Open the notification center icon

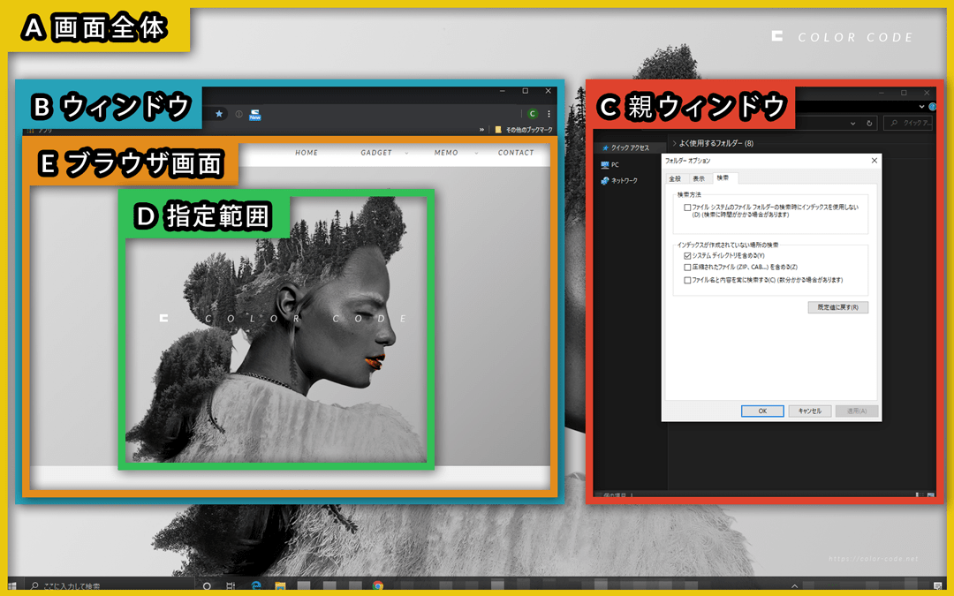point(937,585)
